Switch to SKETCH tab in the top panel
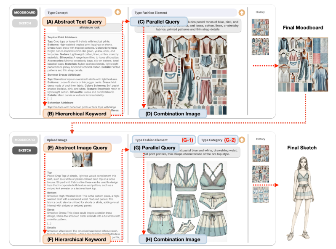This screenshot has height=249, width=336. point(24,23)
